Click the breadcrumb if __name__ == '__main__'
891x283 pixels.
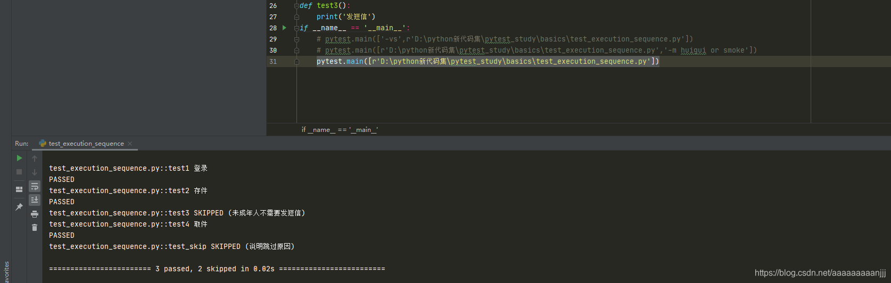pos(340,130)
